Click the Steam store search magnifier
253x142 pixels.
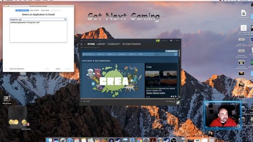pyautogui.click(x=176, y=54)
